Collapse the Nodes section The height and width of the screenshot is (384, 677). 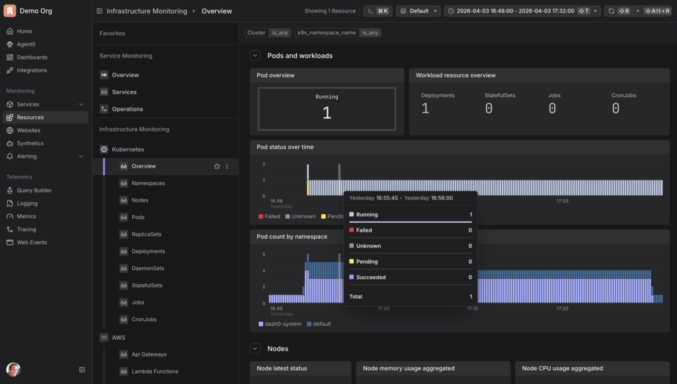[255, 348]
